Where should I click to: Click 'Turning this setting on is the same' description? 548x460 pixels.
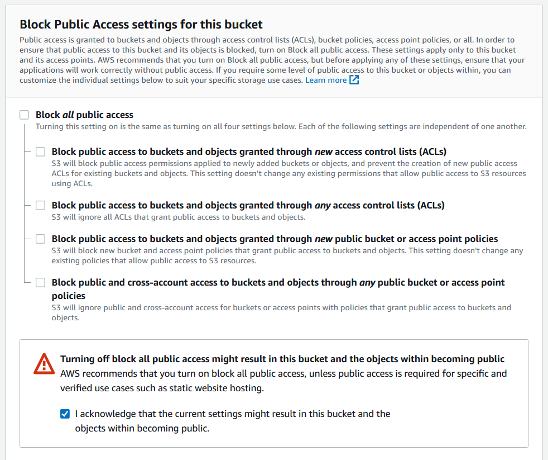(x=281, y=126)
